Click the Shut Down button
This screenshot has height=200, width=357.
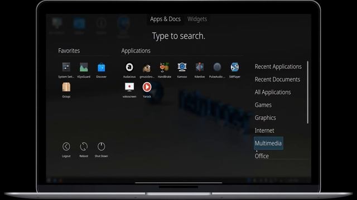point(102,149)
